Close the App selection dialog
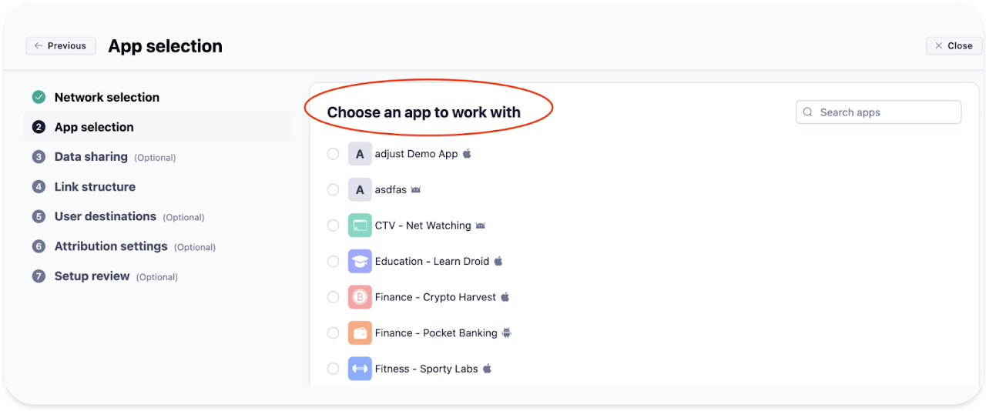This screenshot has width=986, height=411. pyautogui.click(x=954, y=46)
